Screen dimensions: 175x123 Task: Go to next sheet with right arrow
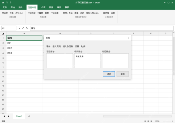click(9, 116)
